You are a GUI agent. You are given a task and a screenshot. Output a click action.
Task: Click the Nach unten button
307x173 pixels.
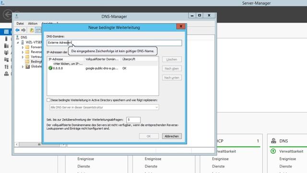coord(172,78)
